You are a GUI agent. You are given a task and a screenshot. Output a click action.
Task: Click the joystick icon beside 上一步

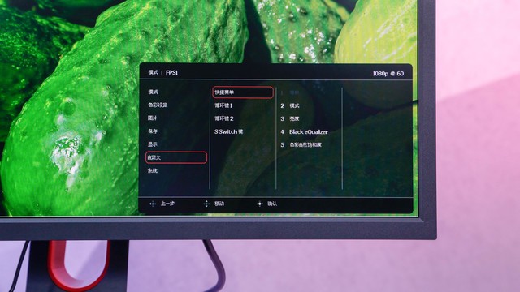pyautogui.click(x=153, y=204)
